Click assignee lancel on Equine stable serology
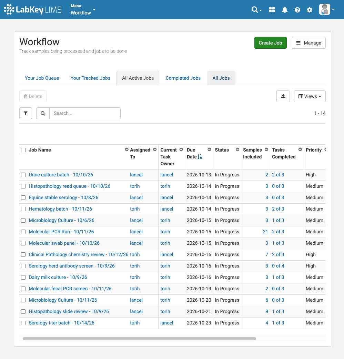The width and height of the screenshot is (344, 359). point(136,197)
